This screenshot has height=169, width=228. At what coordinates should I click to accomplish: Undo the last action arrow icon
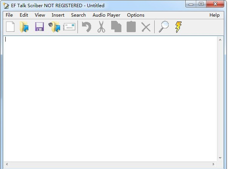(x=87, y=27)
